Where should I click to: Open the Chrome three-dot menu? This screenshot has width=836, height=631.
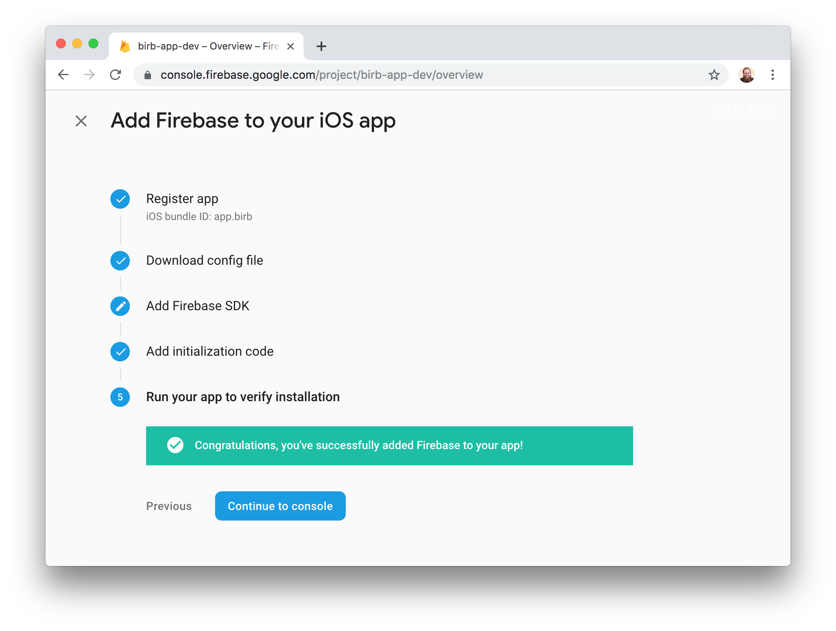(x=773, y=75)
